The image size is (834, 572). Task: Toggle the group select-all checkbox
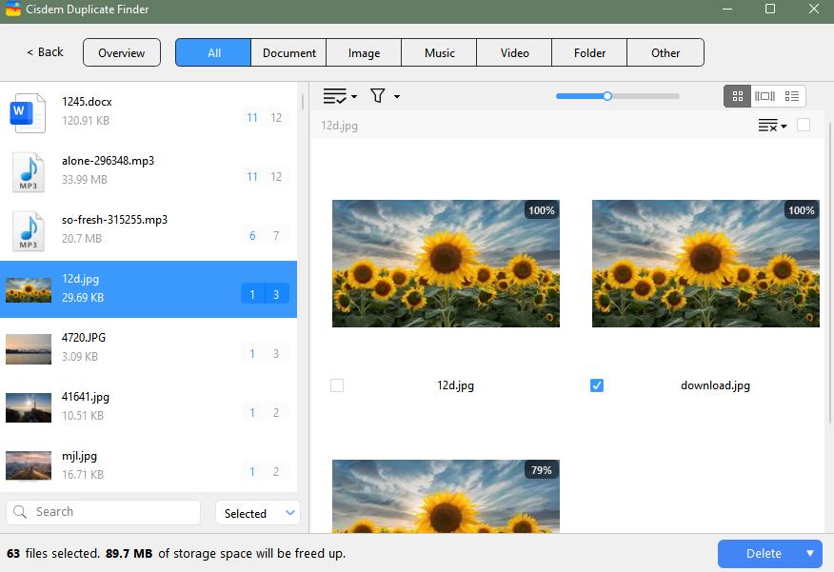804,125
